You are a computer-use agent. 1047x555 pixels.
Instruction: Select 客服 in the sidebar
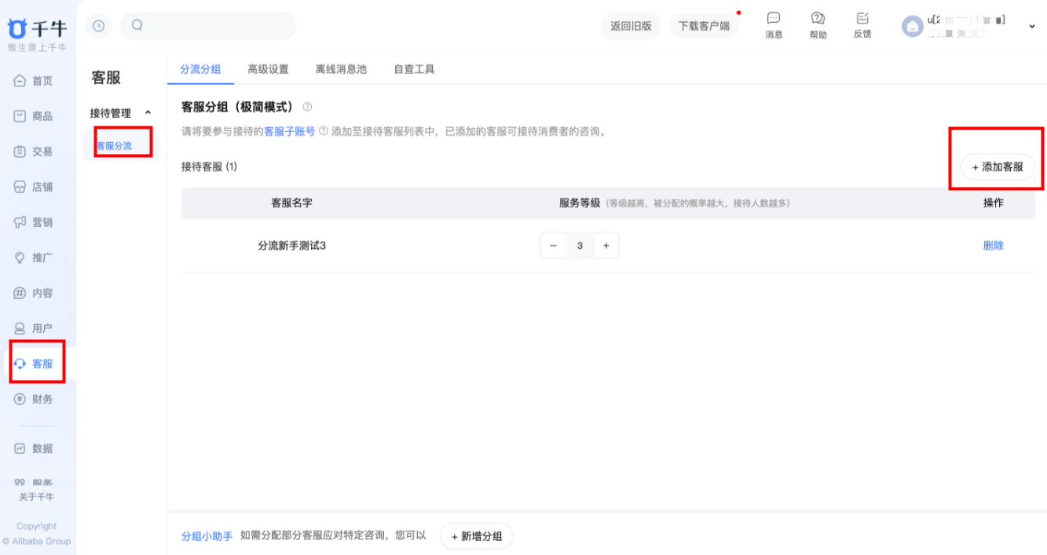coord(35,363)
